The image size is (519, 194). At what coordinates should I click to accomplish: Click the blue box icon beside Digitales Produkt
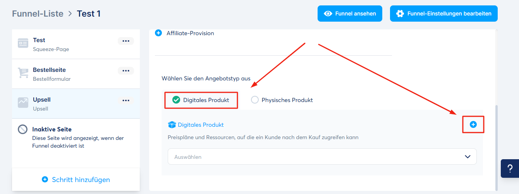click(172, 125)
